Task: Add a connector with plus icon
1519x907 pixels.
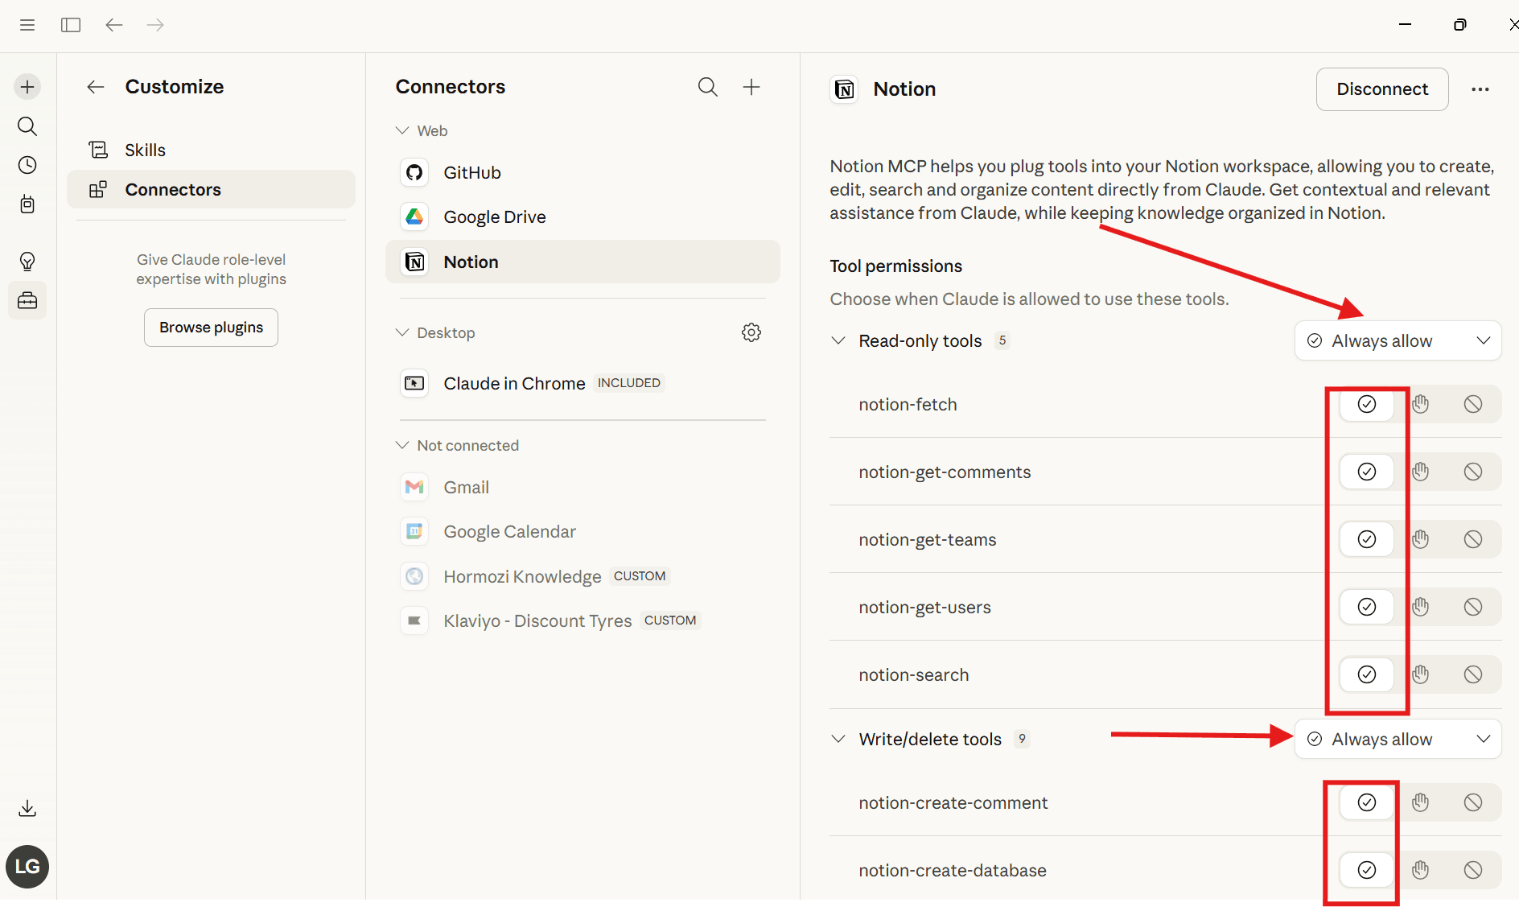Action: 751,87
